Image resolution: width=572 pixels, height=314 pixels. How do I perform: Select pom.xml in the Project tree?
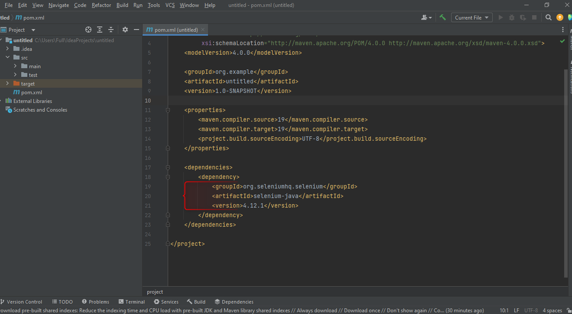(31, 92)
